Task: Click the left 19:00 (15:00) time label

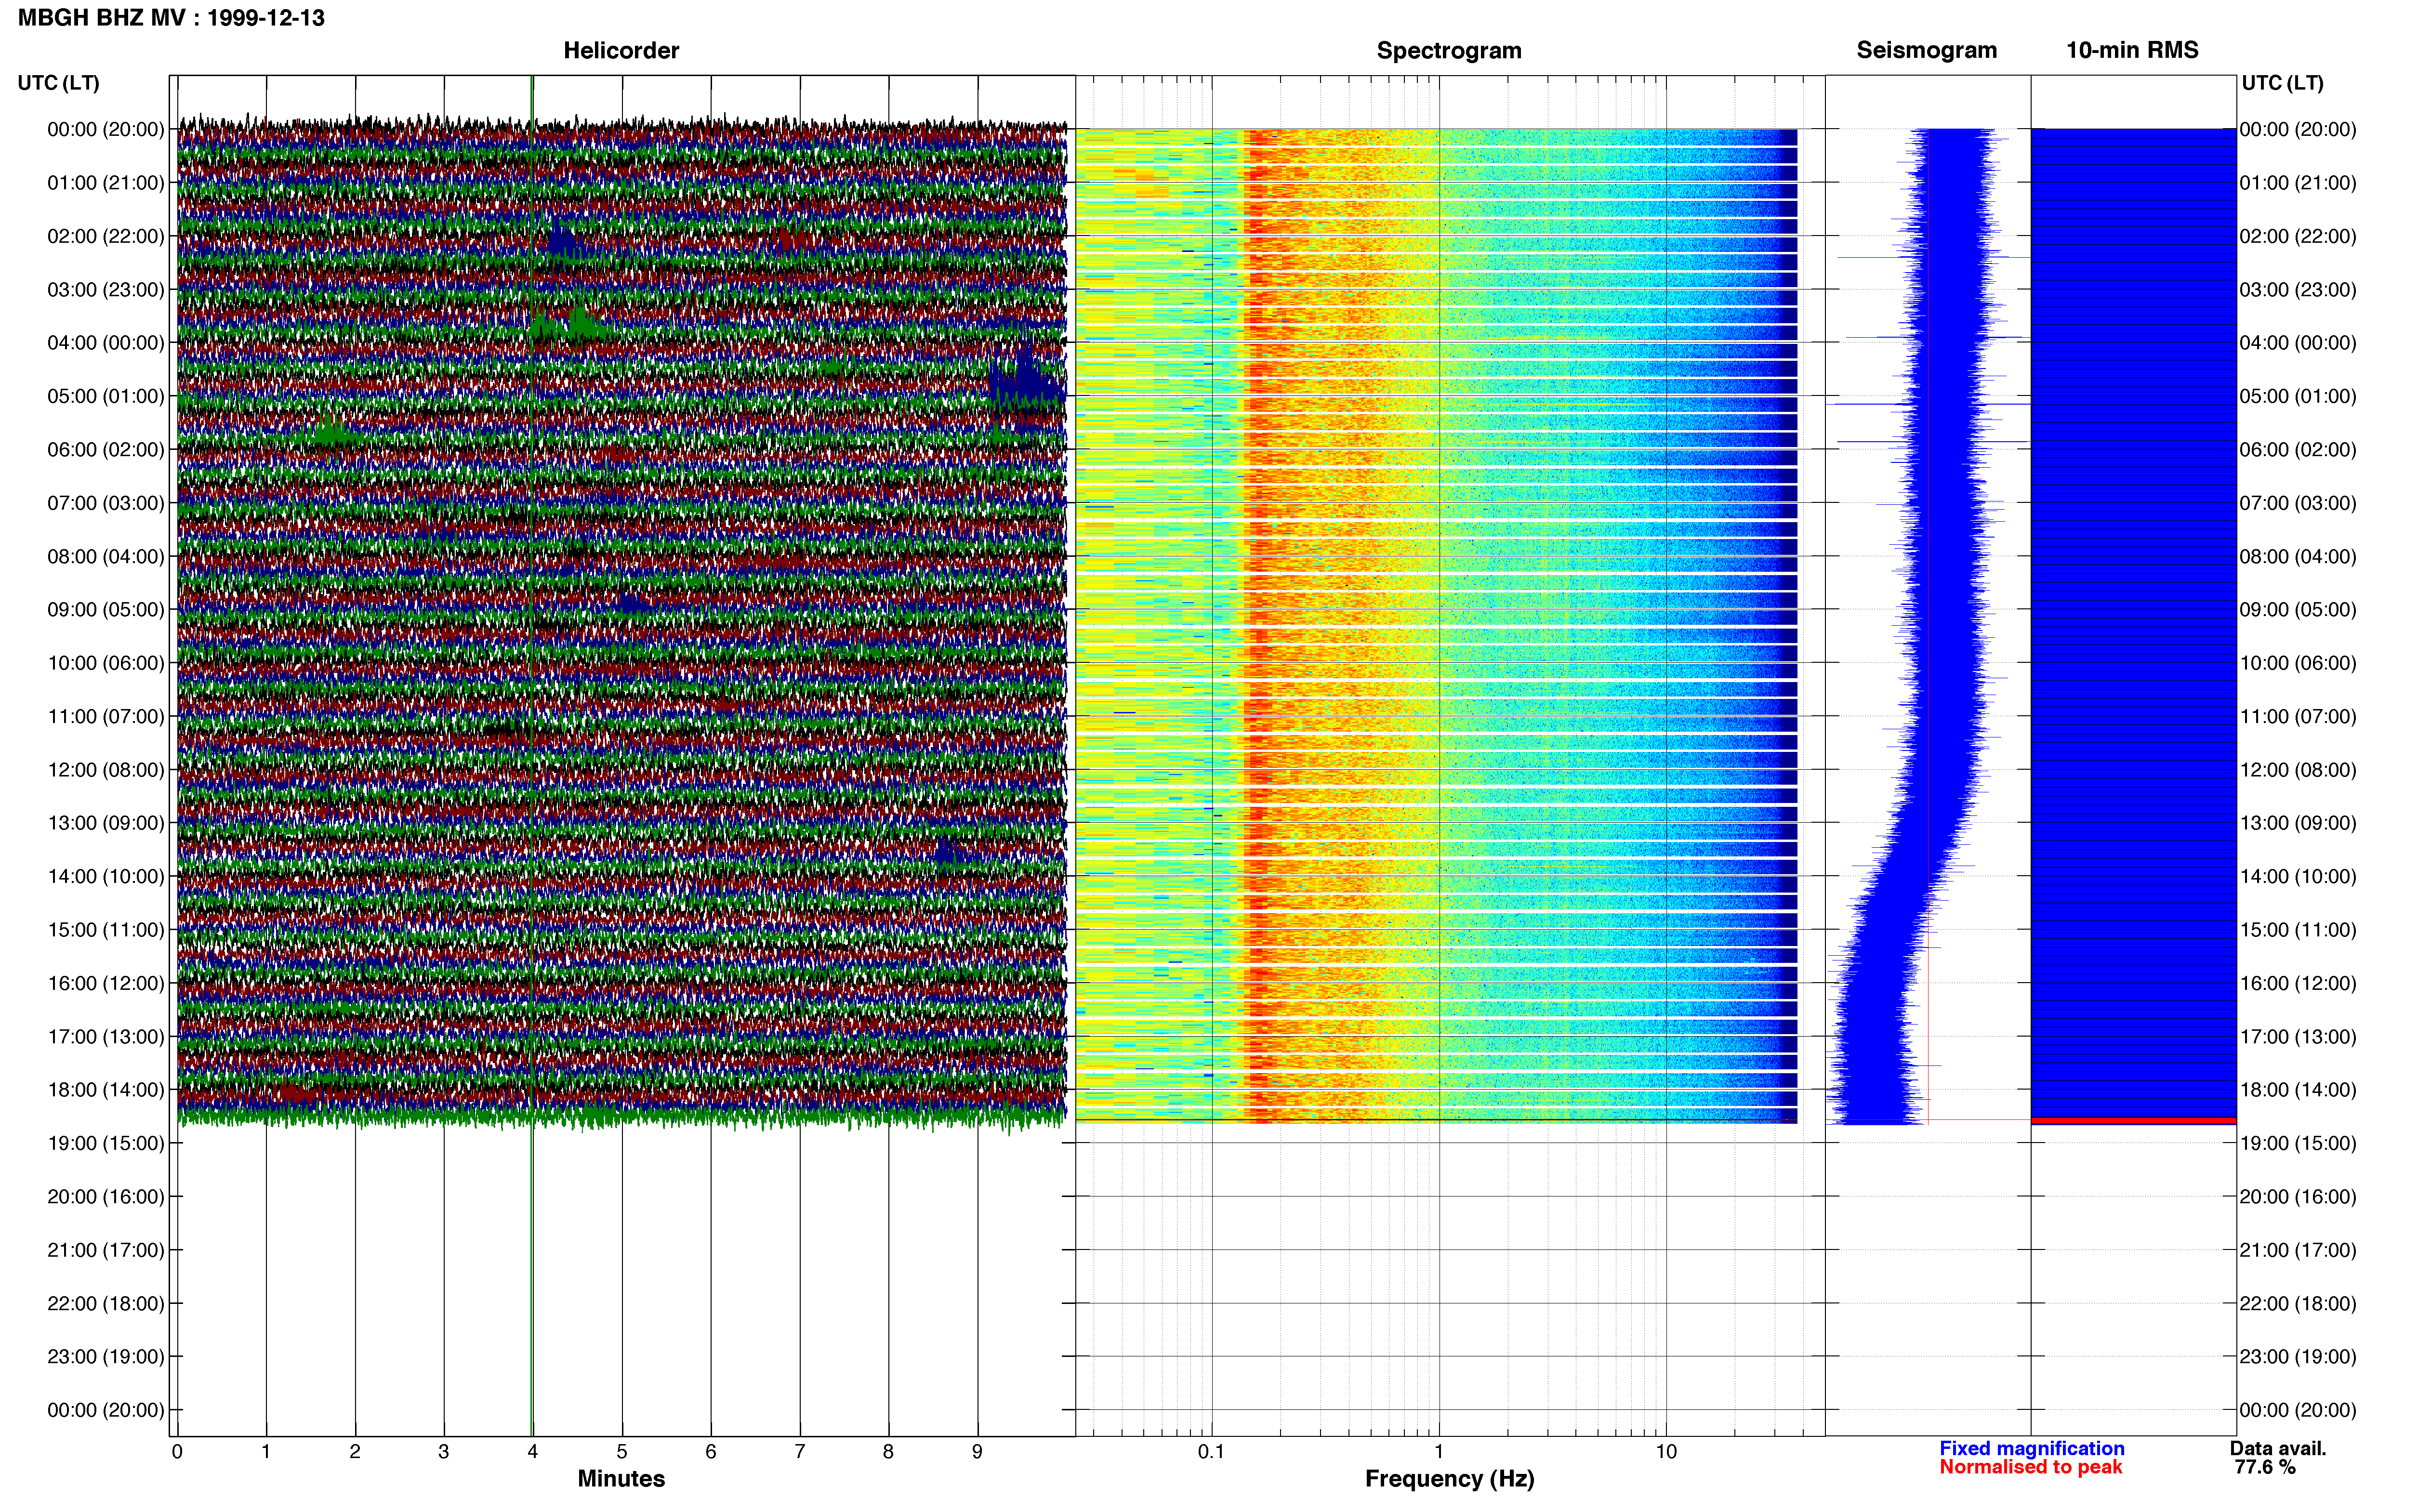Action: click(x=106, y=1143)
